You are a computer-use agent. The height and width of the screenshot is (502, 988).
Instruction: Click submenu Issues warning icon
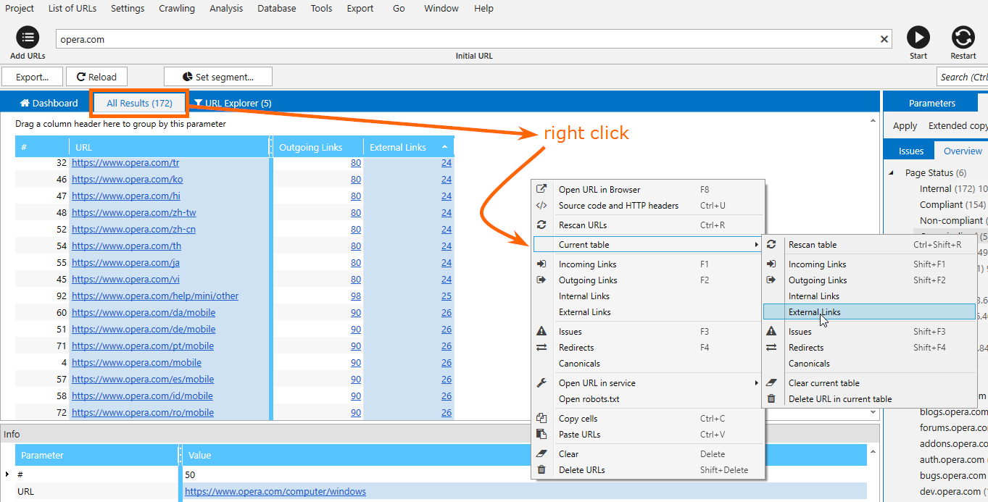[771, 331]
